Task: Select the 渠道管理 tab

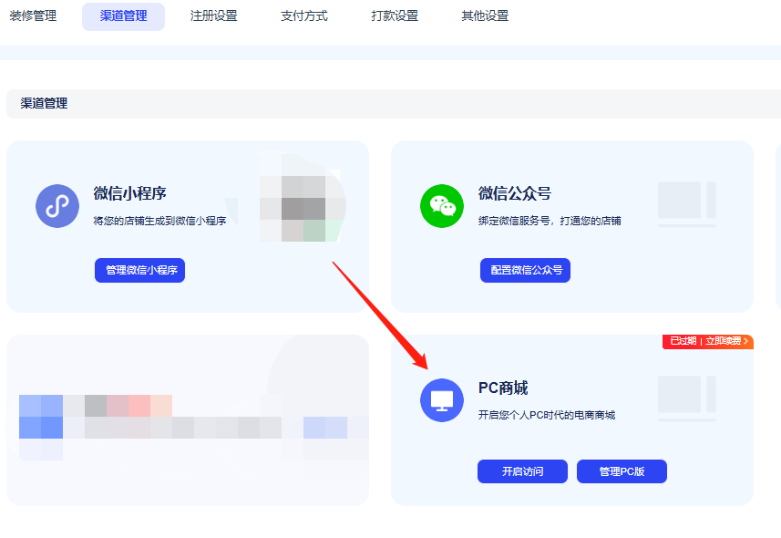Action: (x=123, y=16)
